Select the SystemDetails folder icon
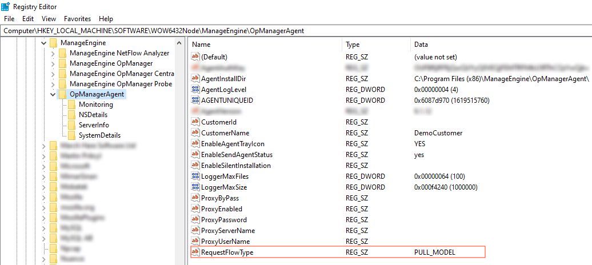The width and height of the screenshot is (592, 265). point(72,135)
